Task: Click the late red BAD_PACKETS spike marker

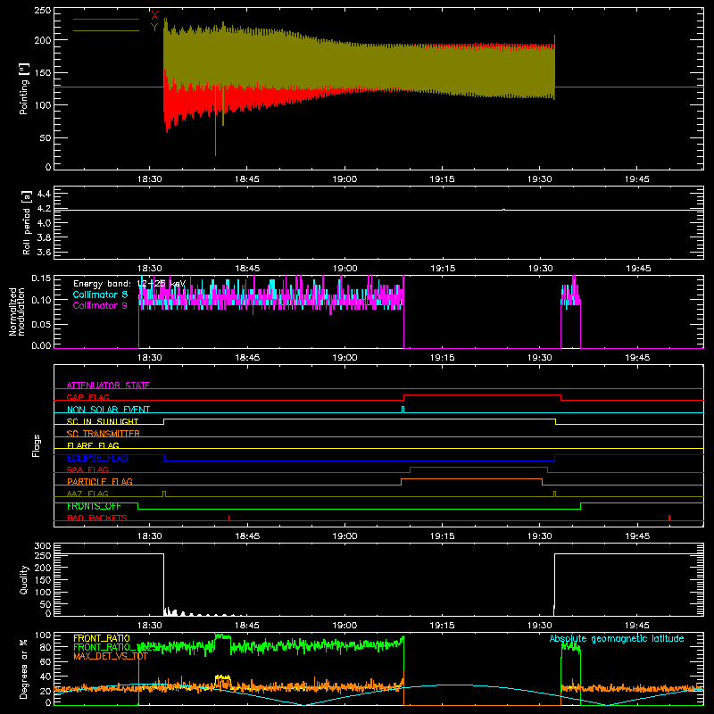Action: point(668,518)
